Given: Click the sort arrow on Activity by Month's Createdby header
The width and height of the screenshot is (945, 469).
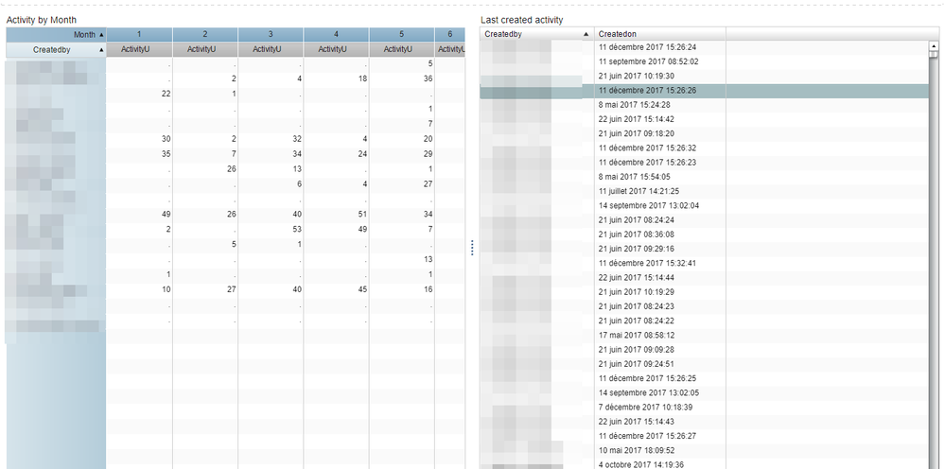Looking at the screenshot, I should (x=101, y=50).
